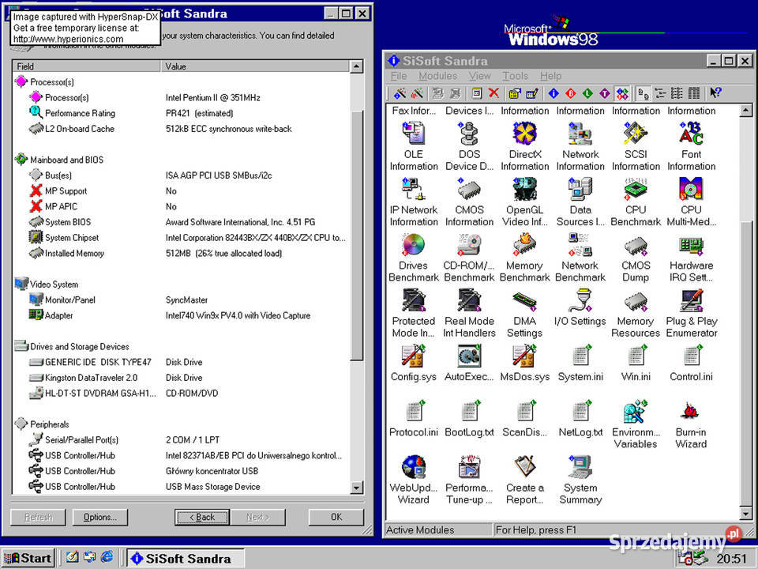Open the Modules menu
This screenshot has height=569, width=758.
click(437, 76)
